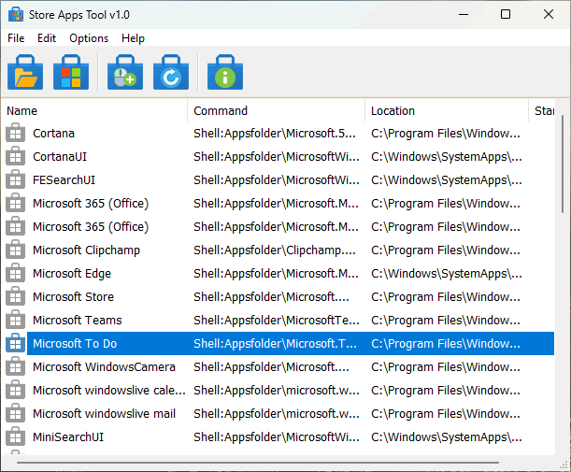This screenshot has height=472, width=571.
Task: Click the Microsoft Store bag toolbar icon
Action: pos(71,72)
